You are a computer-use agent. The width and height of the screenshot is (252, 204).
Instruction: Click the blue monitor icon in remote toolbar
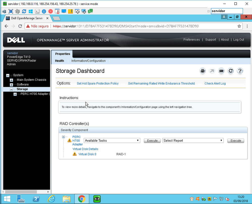coord(64,11)
